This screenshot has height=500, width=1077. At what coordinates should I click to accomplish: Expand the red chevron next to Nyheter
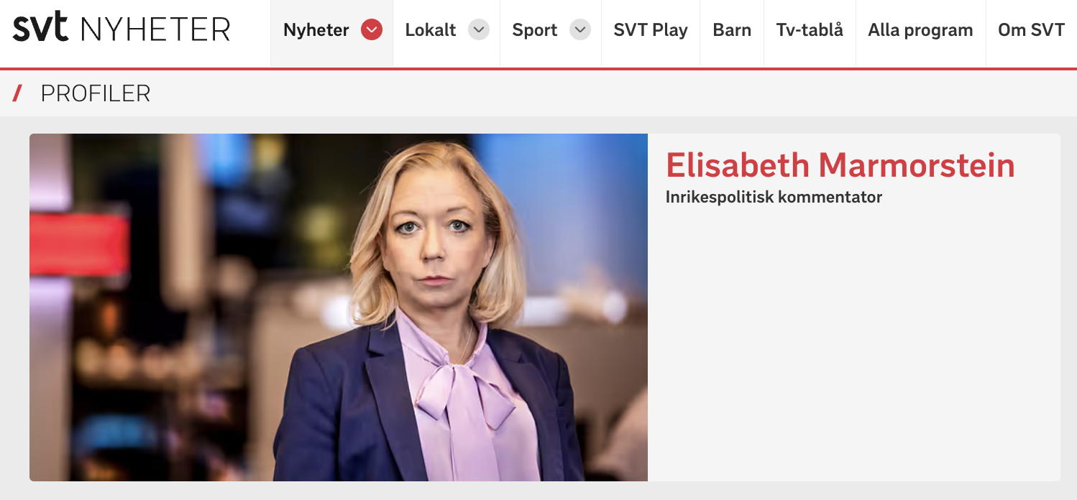(x=372, y=29)
